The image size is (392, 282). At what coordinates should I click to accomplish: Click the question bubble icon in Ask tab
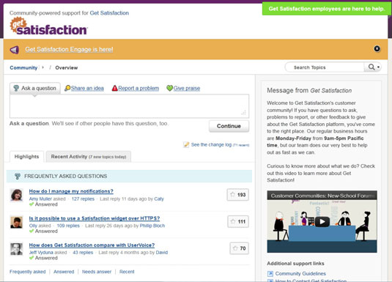pyautogui.click(x=16, y=88)
